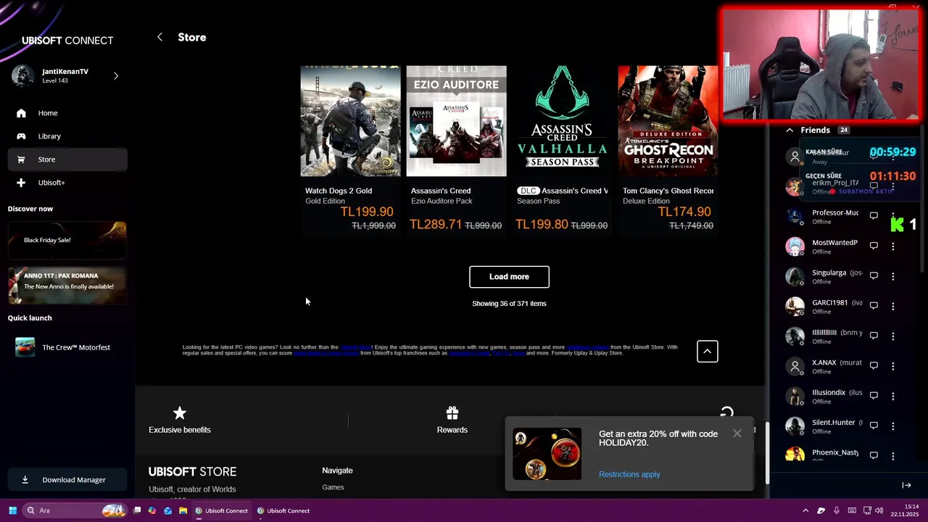Open the Windows Start menu

tap(12, 510)
